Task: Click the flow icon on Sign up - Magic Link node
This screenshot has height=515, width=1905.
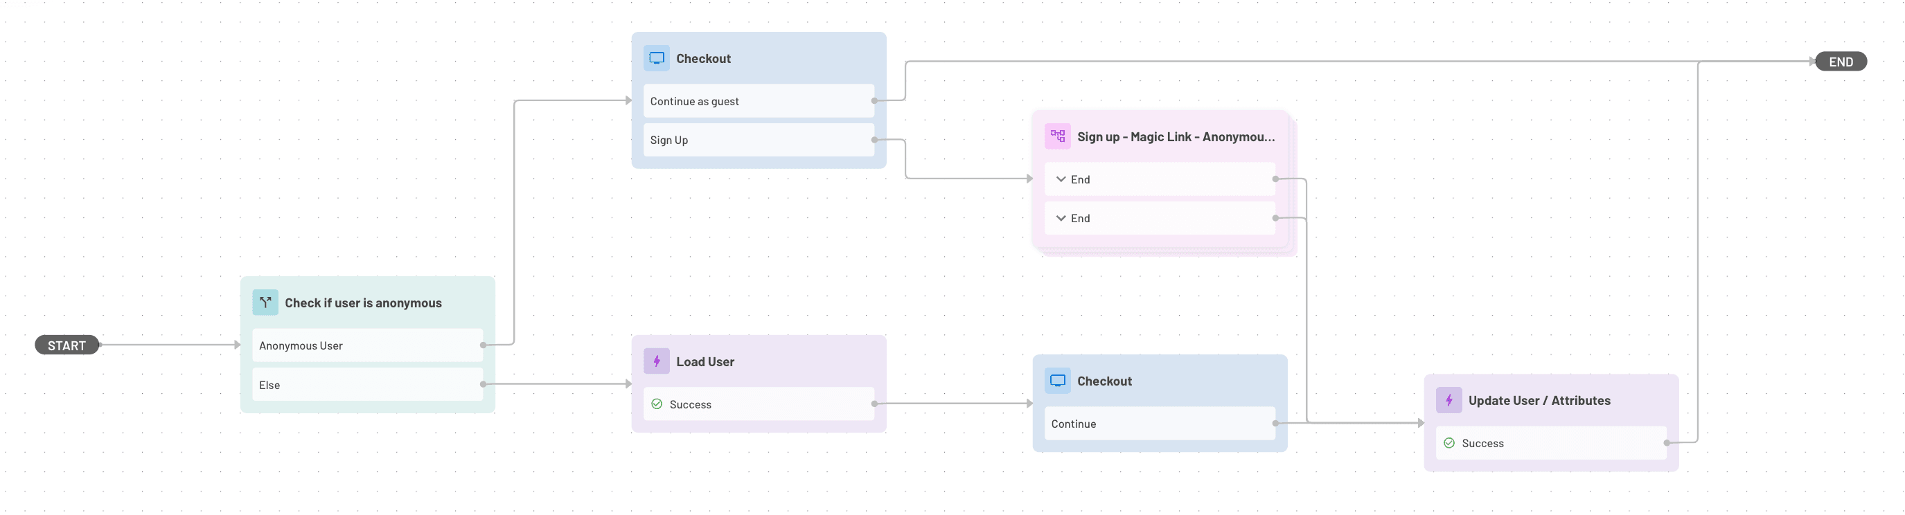Action: click(x=1058, y=136)
